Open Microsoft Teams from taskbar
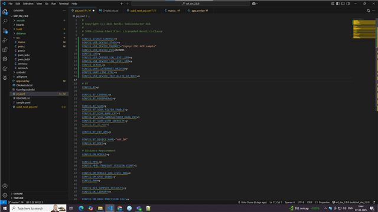The image size is (378, 212). click(139, 208)
